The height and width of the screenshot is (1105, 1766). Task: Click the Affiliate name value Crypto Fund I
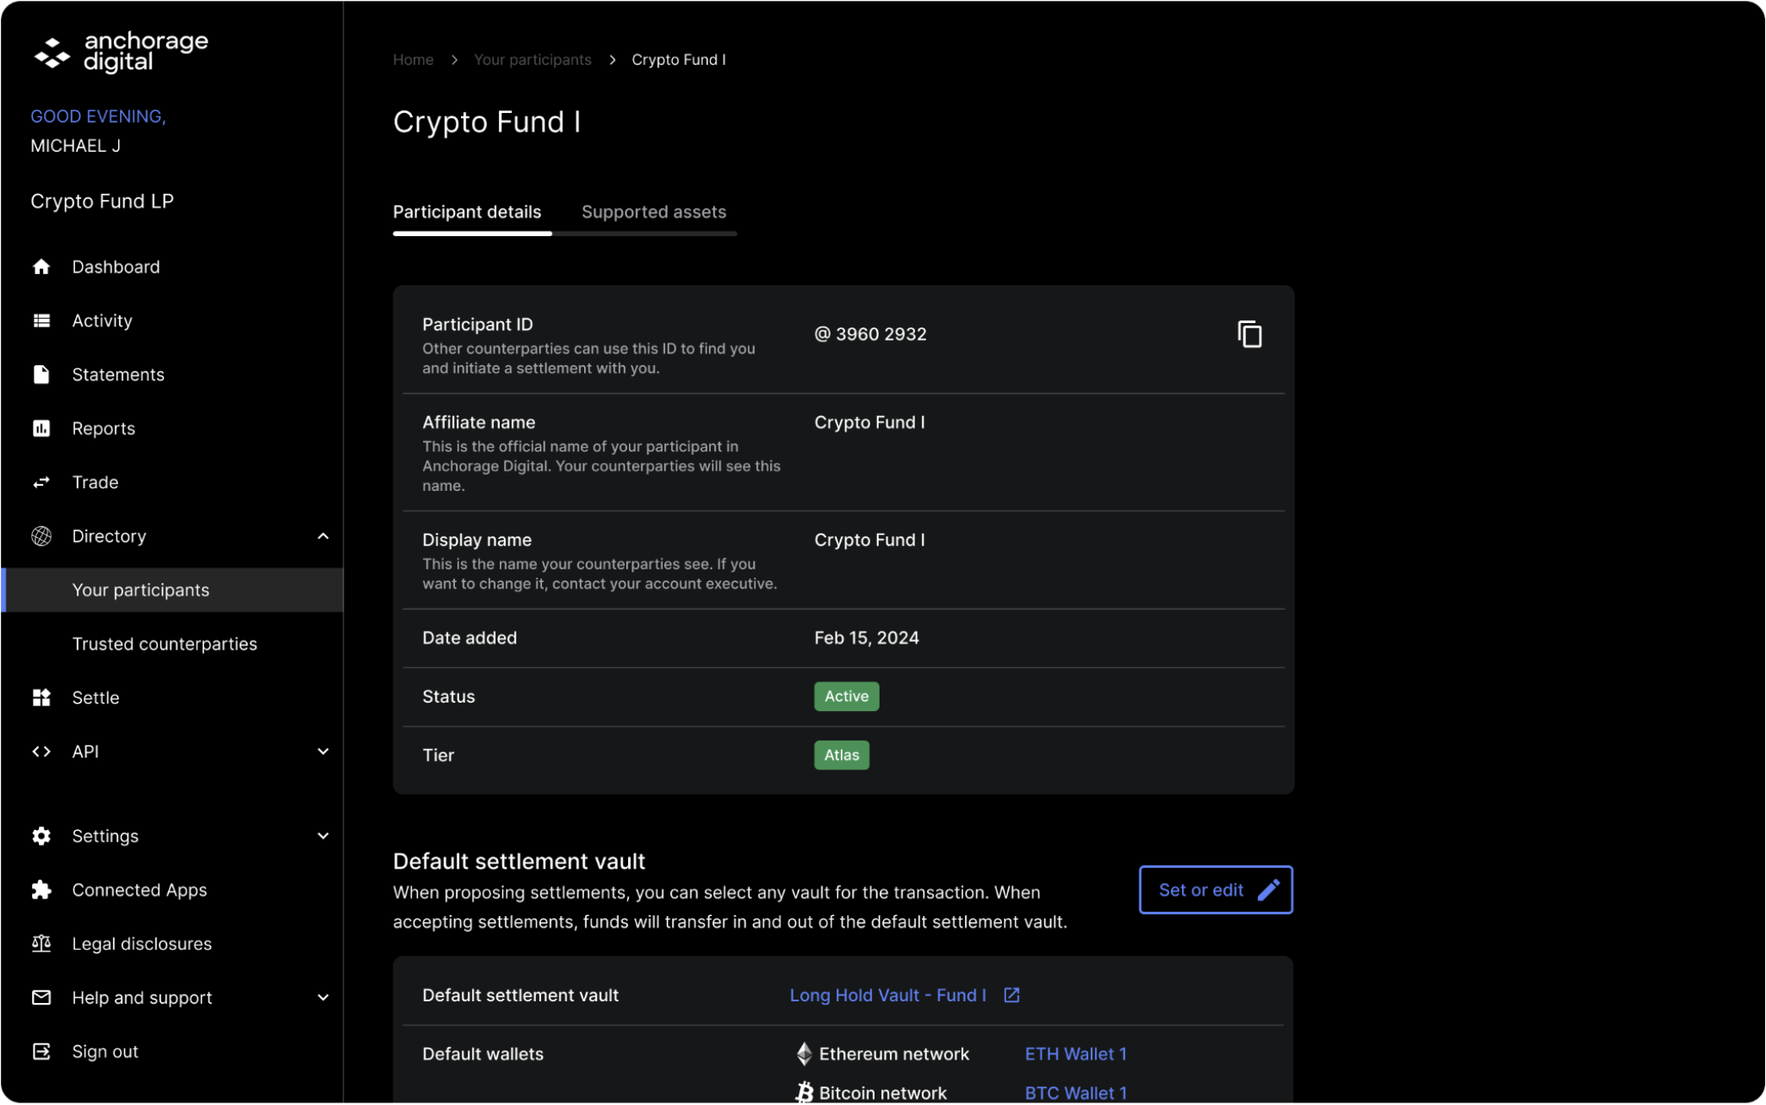pos(869,423)
